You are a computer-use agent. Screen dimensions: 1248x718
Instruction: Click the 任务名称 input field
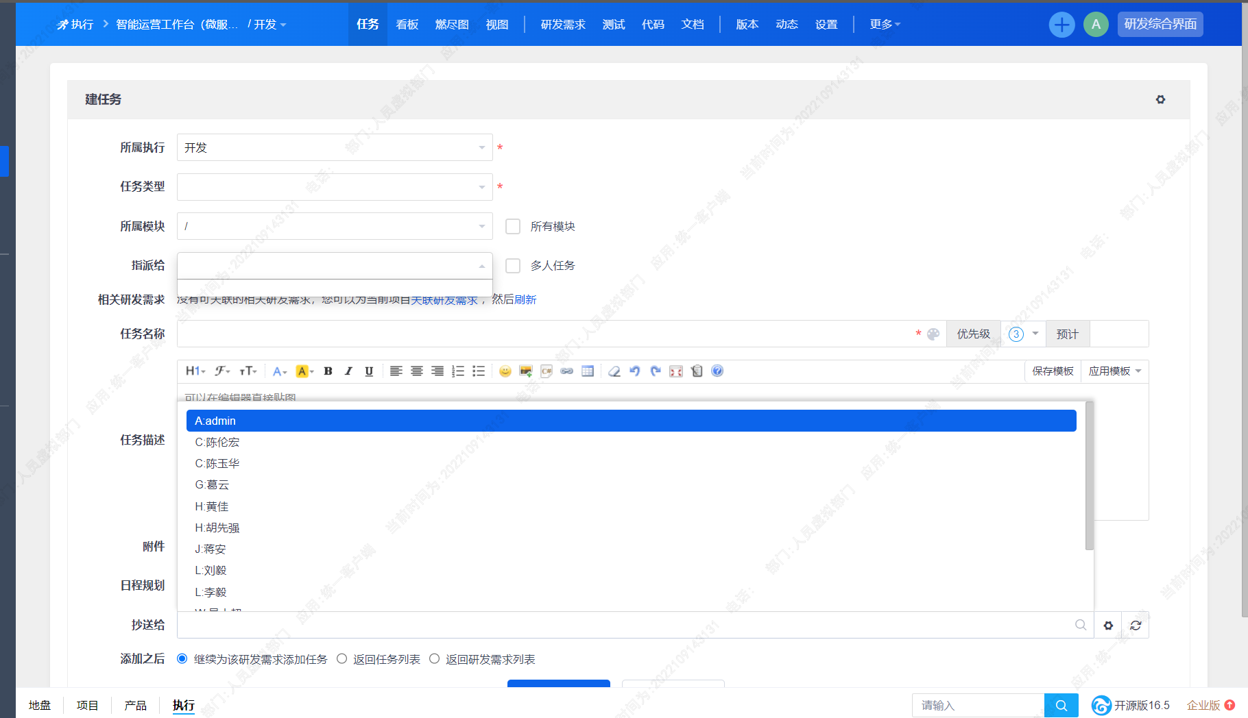point(545,334)
